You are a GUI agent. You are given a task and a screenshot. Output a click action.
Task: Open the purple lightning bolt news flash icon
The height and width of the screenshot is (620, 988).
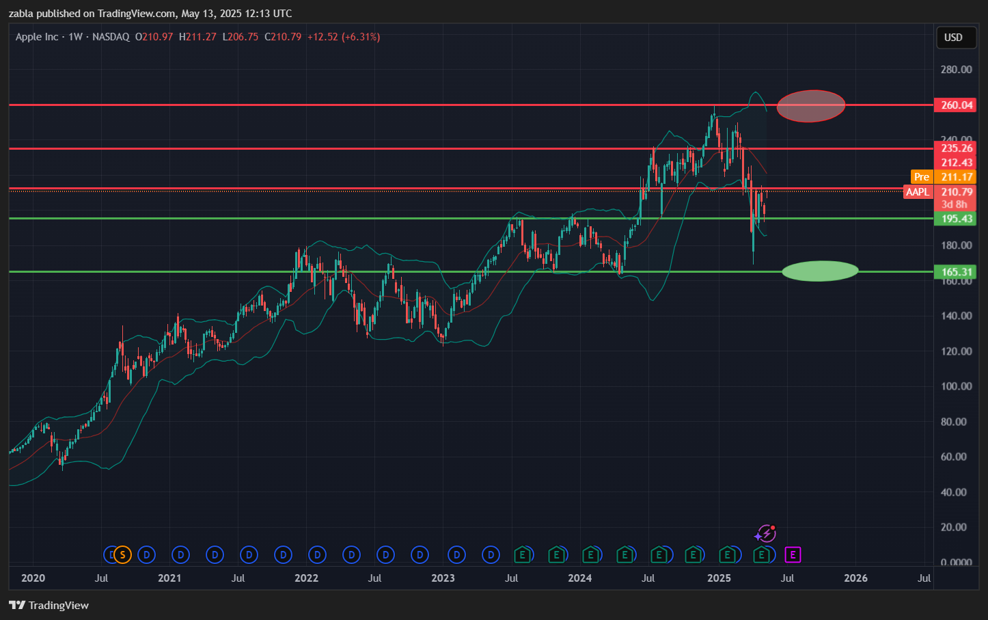coord(766,533)
